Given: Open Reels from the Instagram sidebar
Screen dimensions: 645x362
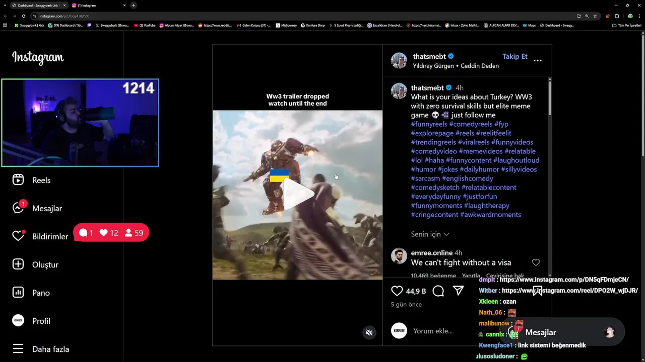Looking at the screenshot, I should (31, 180).
